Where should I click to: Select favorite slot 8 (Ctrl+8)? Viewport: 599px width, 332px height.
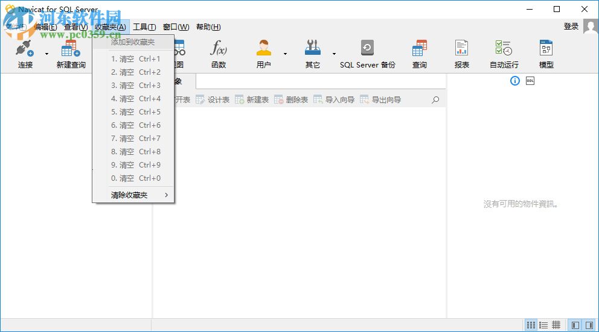(133, 152)
